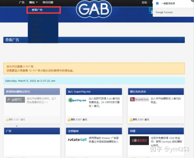The height and width of the screenshot is (158, 194).
Task: Click the GAB logo in the header
Action: click(94, 9)
